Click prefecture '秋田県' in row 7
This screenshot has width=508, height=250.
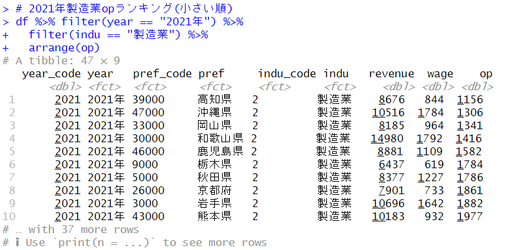(214, 177)
